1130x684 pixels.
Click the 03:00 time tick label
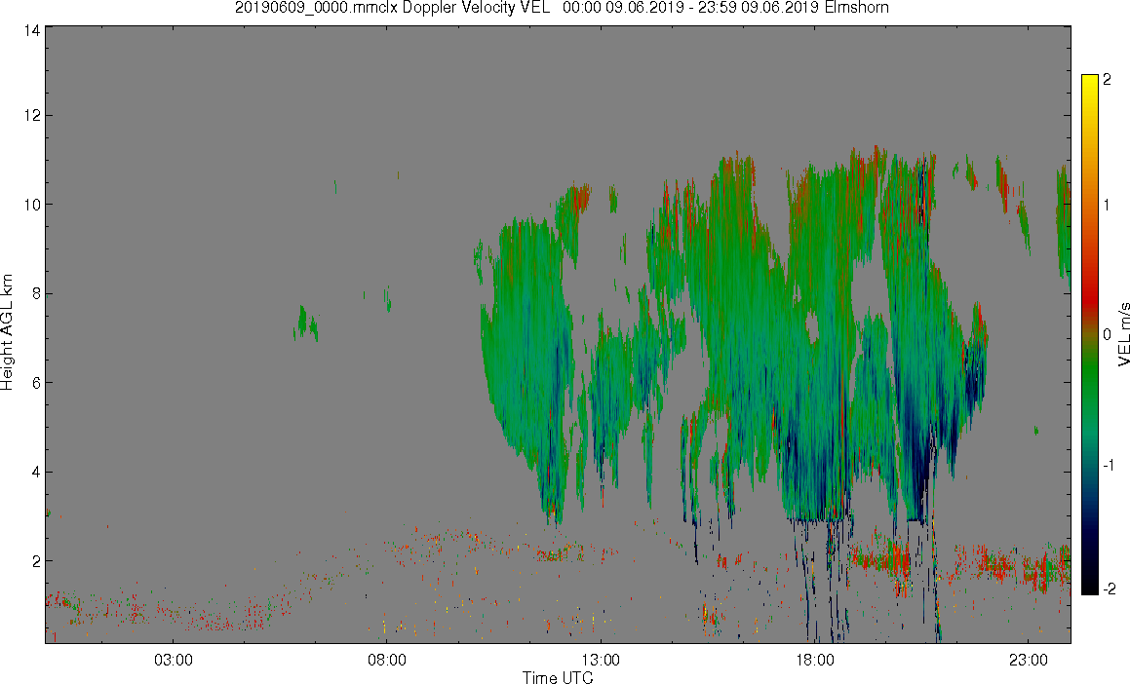[x=173, y=661]
